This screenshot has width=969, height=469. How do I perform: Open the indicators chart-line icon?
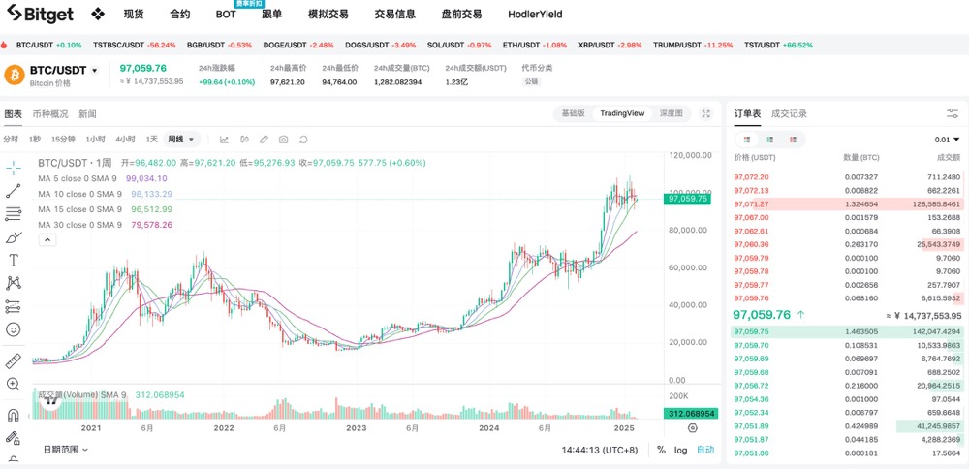224,139
